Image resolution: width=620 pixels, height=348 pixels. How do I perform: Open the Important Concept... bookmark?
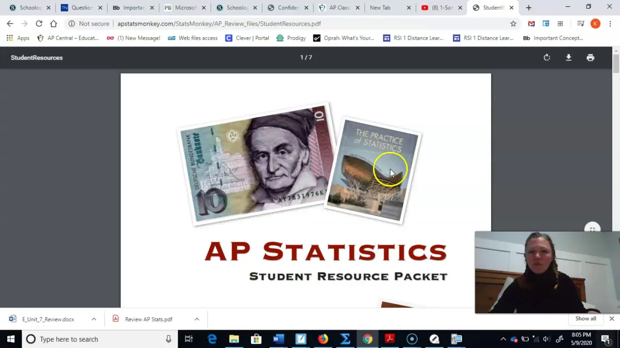(x=553, y=38)
